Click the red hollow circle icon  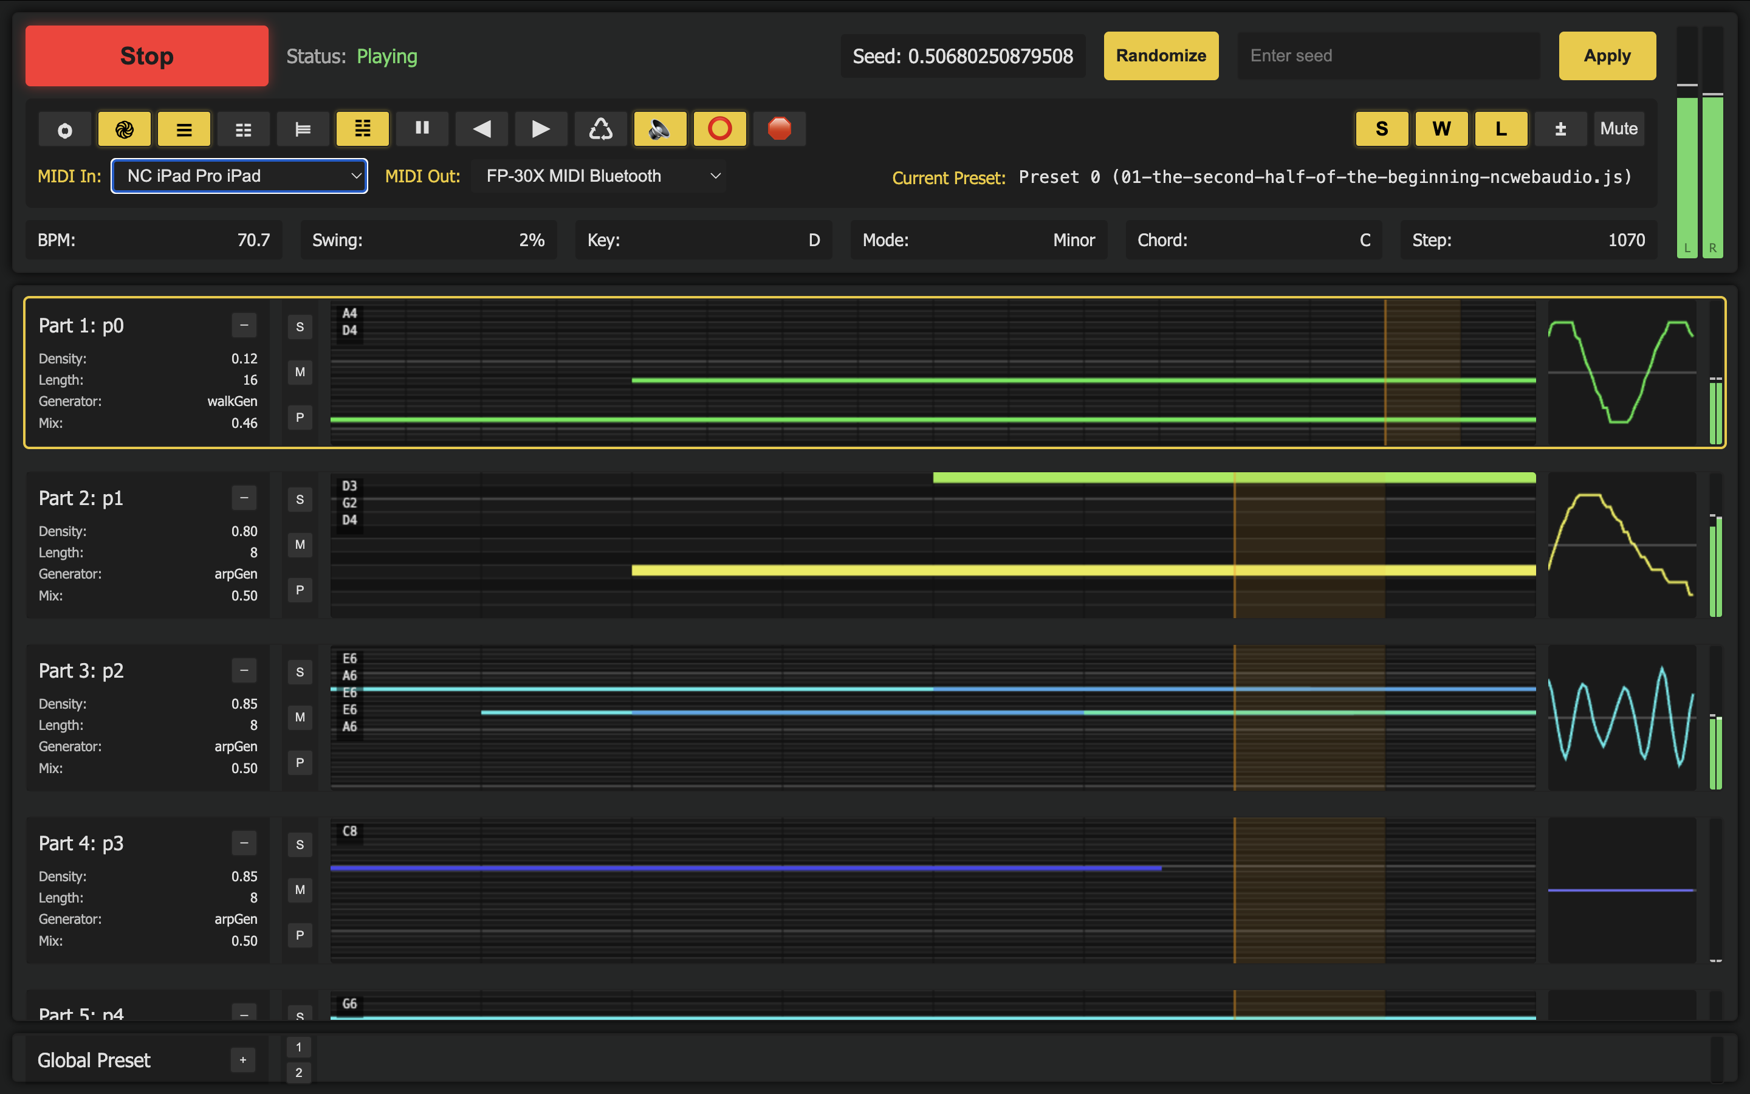[x=719, y=129]
